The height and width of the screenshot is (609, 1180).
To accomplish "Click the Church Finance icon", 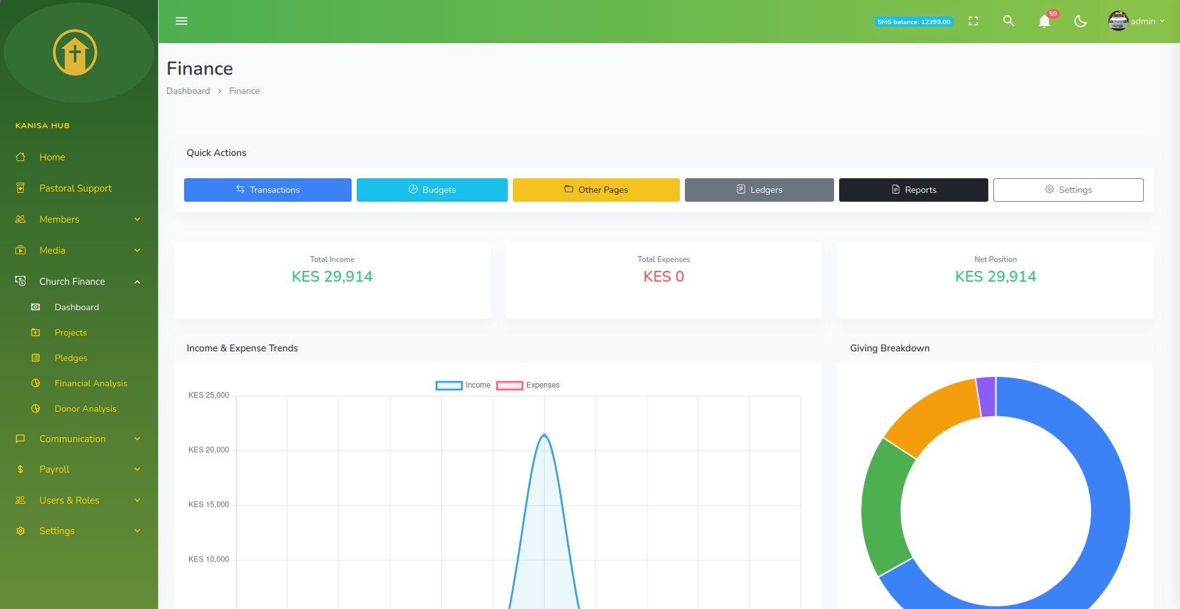I will [x=20, y=281].
